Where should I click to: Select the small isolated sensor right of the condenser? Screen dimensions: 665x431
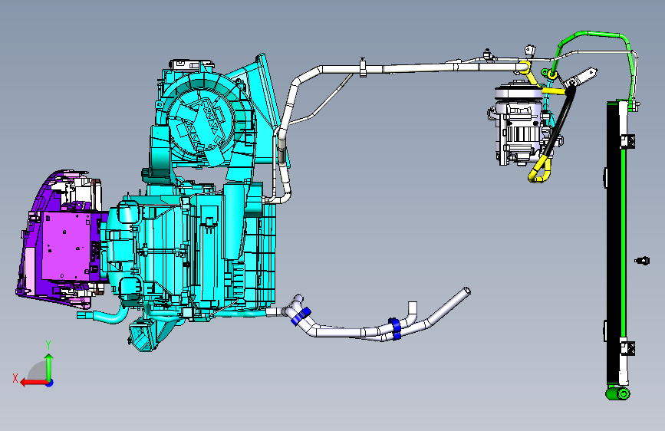pos(642,261)
